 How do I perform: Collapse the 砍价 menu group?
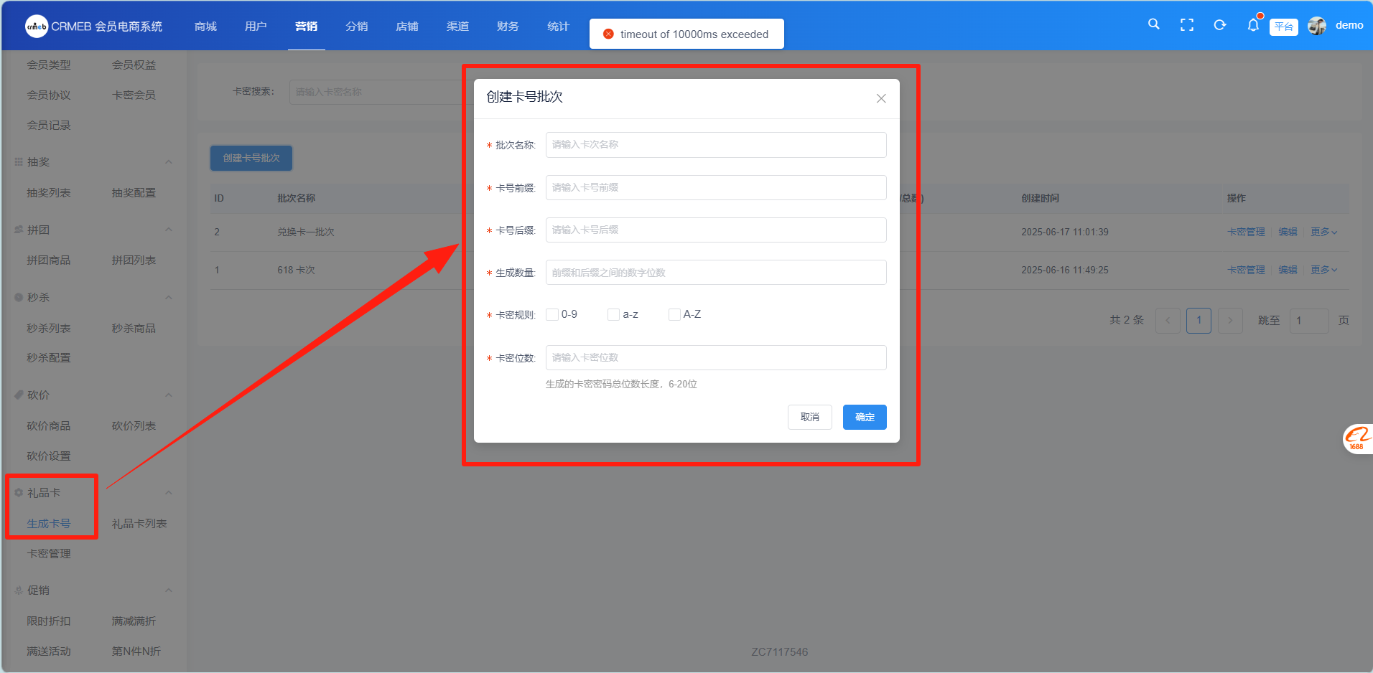coord(169,395)
